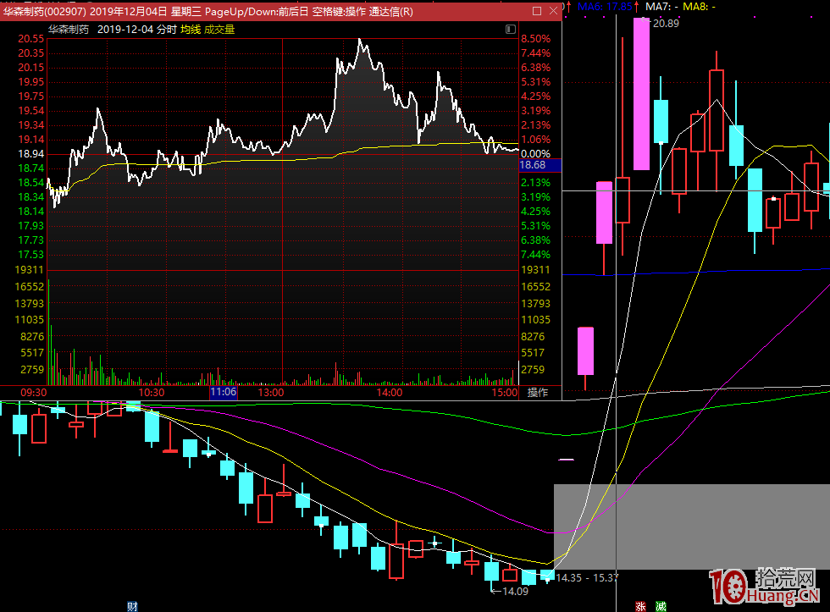Screen dimensions: 830x612
Task: Click the green 减 marker icon
Action: pos(661,606)
